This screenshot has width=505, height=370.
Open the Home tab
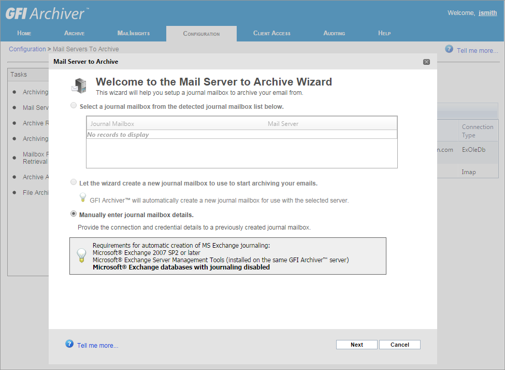pyautogui.click(x=24, y=33)
